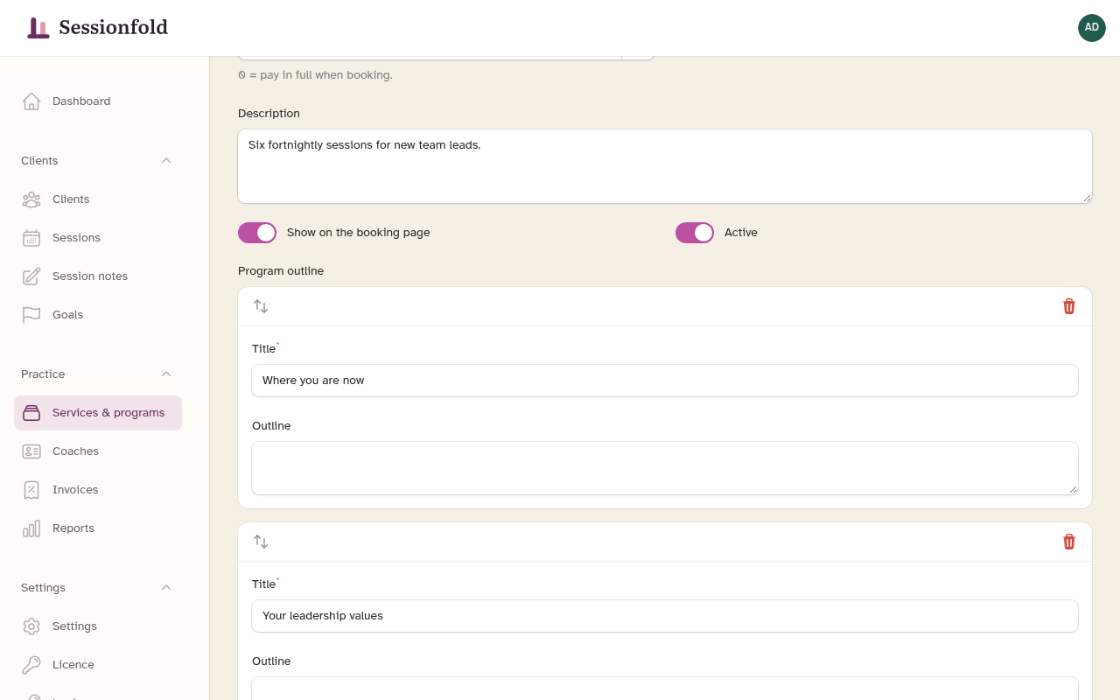Click the Sessionfold logo icon
The height and width of the screenshot is (700, 1120).
point(38,28)
